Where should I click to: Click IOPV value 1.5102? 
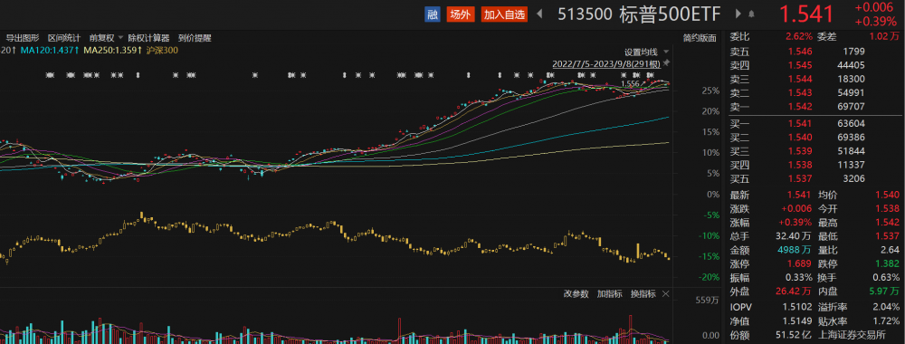(797, 307)
